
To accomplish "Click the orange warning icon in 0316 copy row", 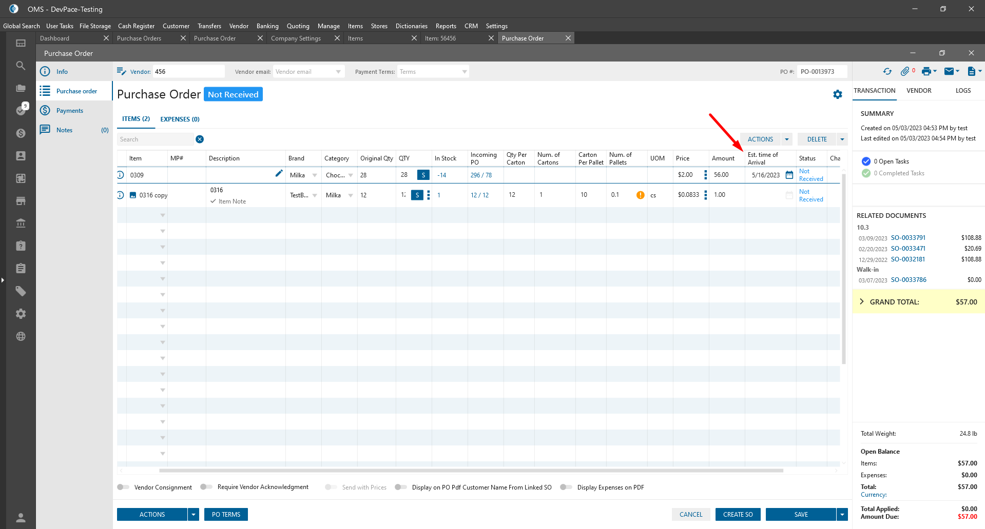I will [641, 195].
